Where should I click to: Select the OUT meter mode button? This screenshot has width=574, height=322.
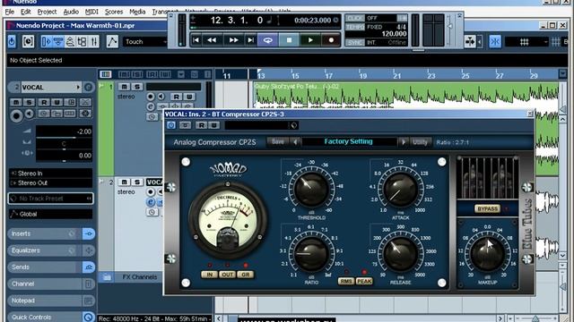pyautogui.click(x=227, y=275)
